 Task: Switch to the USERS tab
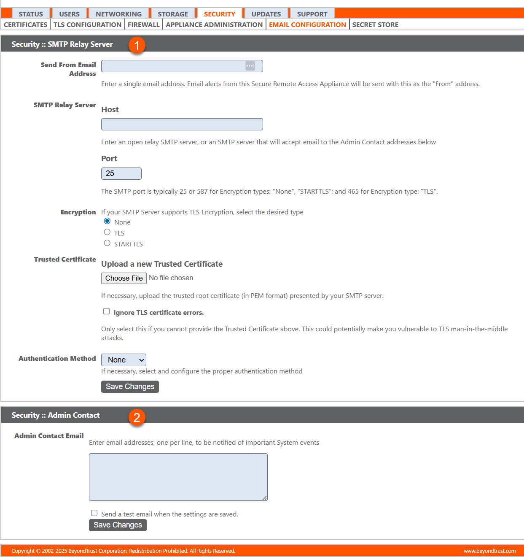69,14
